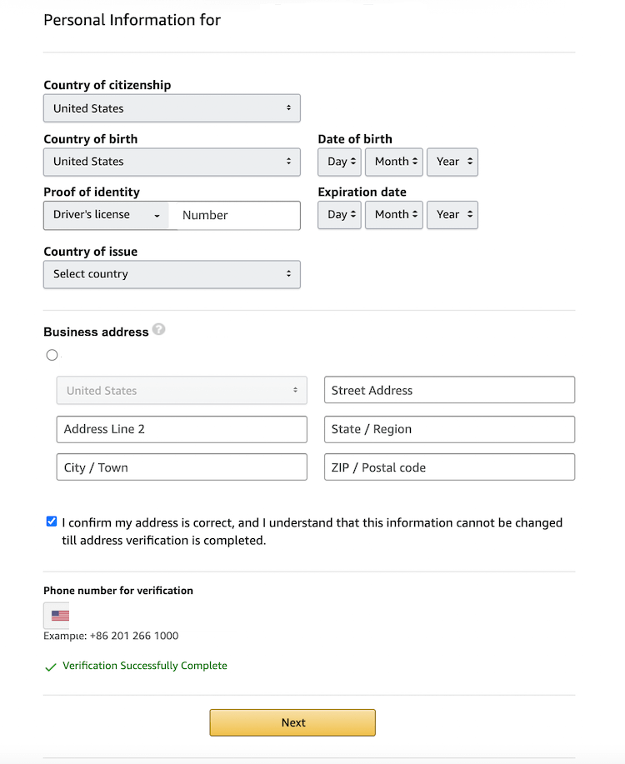The width and height of the screenshot is (625, 764).
Task: Click the Street Address field
Action: coord(449,389)
